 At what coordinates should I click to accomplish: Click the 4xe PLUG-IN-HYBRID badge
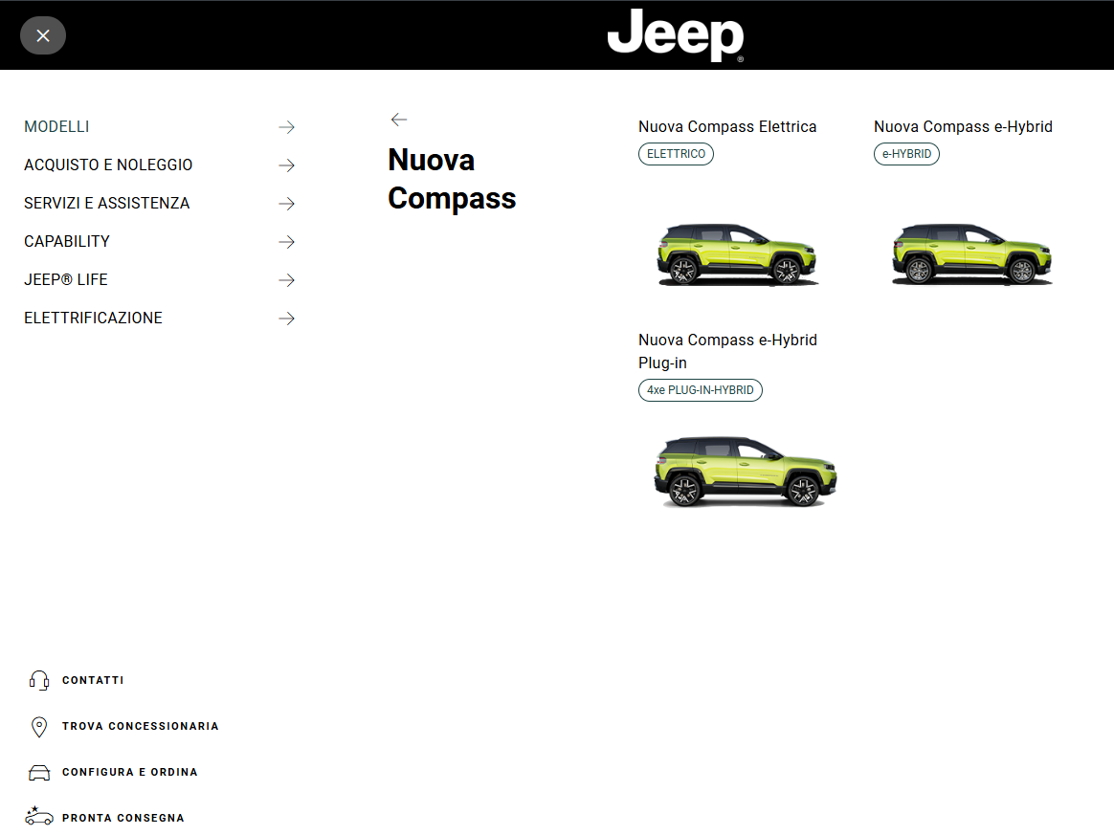[700, 390]
